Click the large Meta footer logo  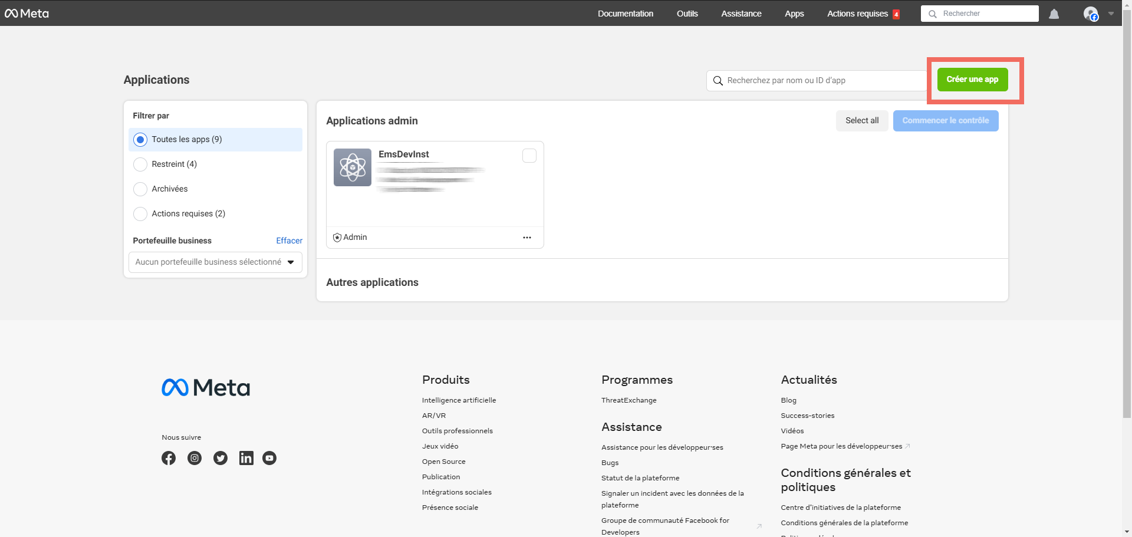pyautogui.click(x=206, y=387)
